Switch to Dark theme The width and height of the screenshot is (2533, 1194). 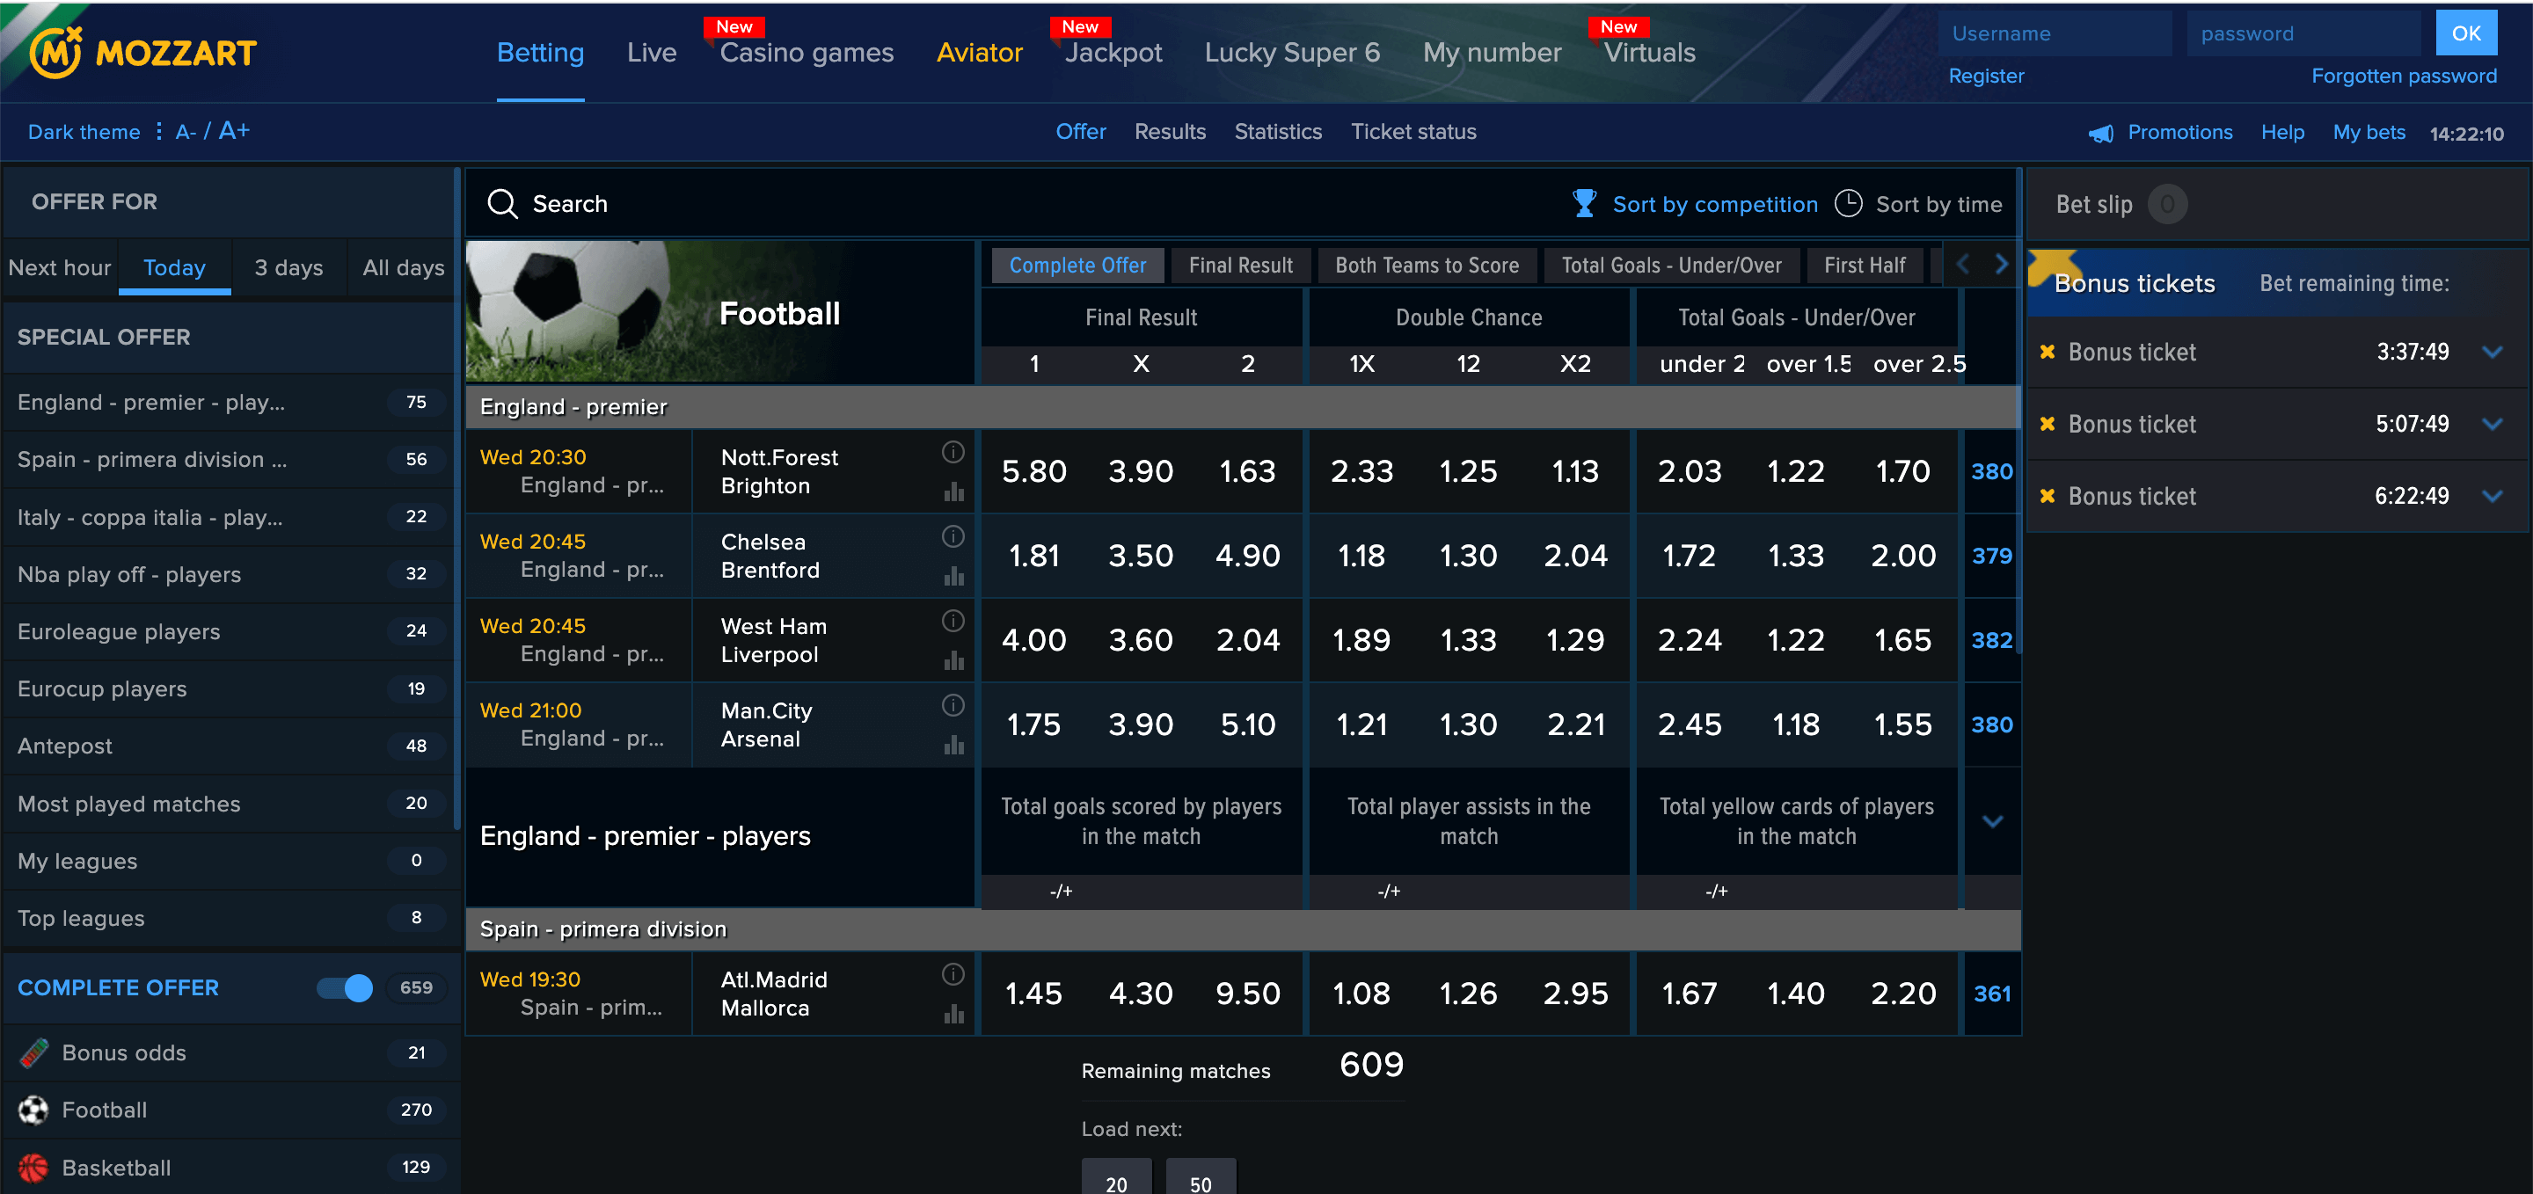click(x=84, y=132)
